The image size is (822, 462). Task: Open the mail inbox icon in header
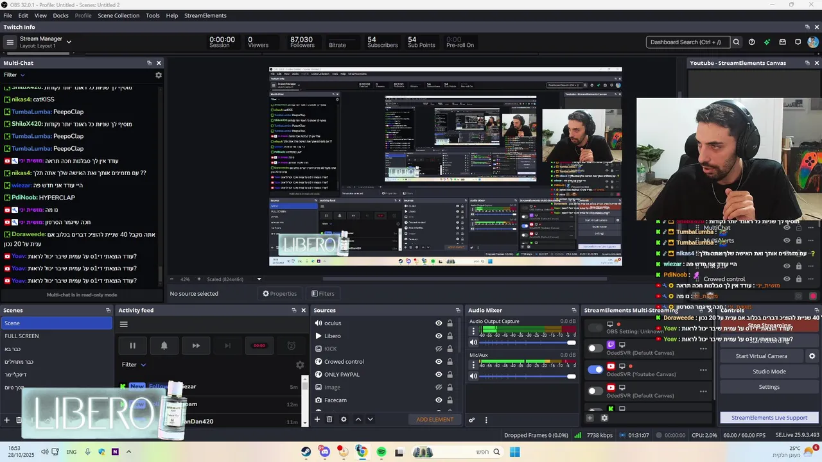pyautogui.click(x=782, y=42)
